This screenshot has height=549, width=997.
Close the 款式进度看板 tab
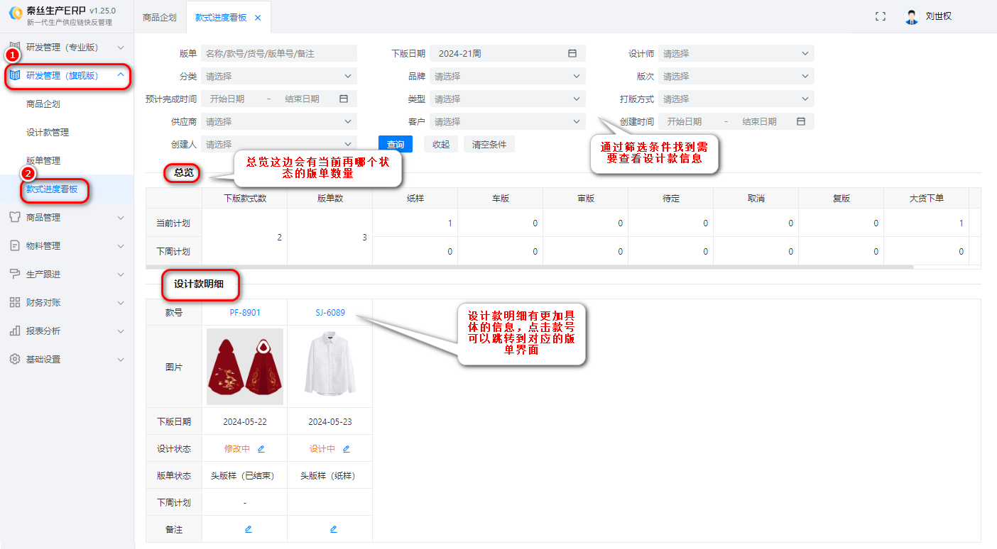click(x=258, y=18)
